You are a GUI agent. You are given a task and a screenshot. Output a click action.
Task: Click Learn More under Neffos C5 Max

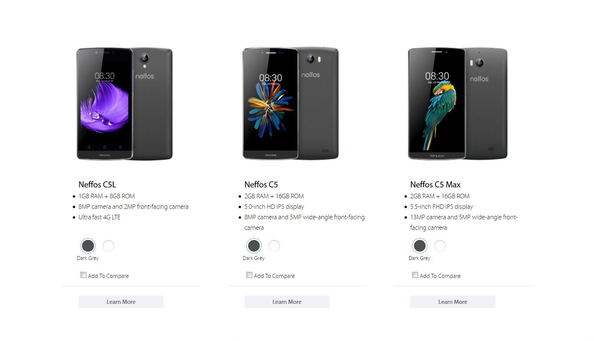[x=453, y=302]
